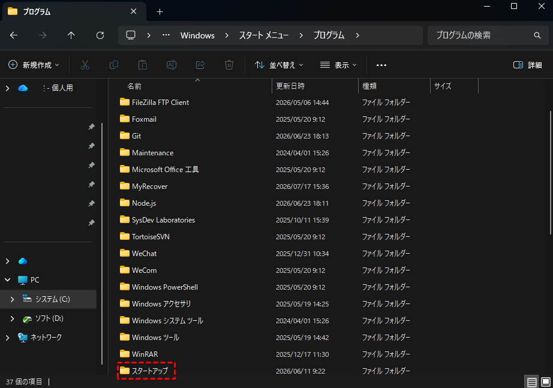Screen dimensions: 553x388
Task: Open the 新規作成 dropdown
Action: [x=34, y=65]
